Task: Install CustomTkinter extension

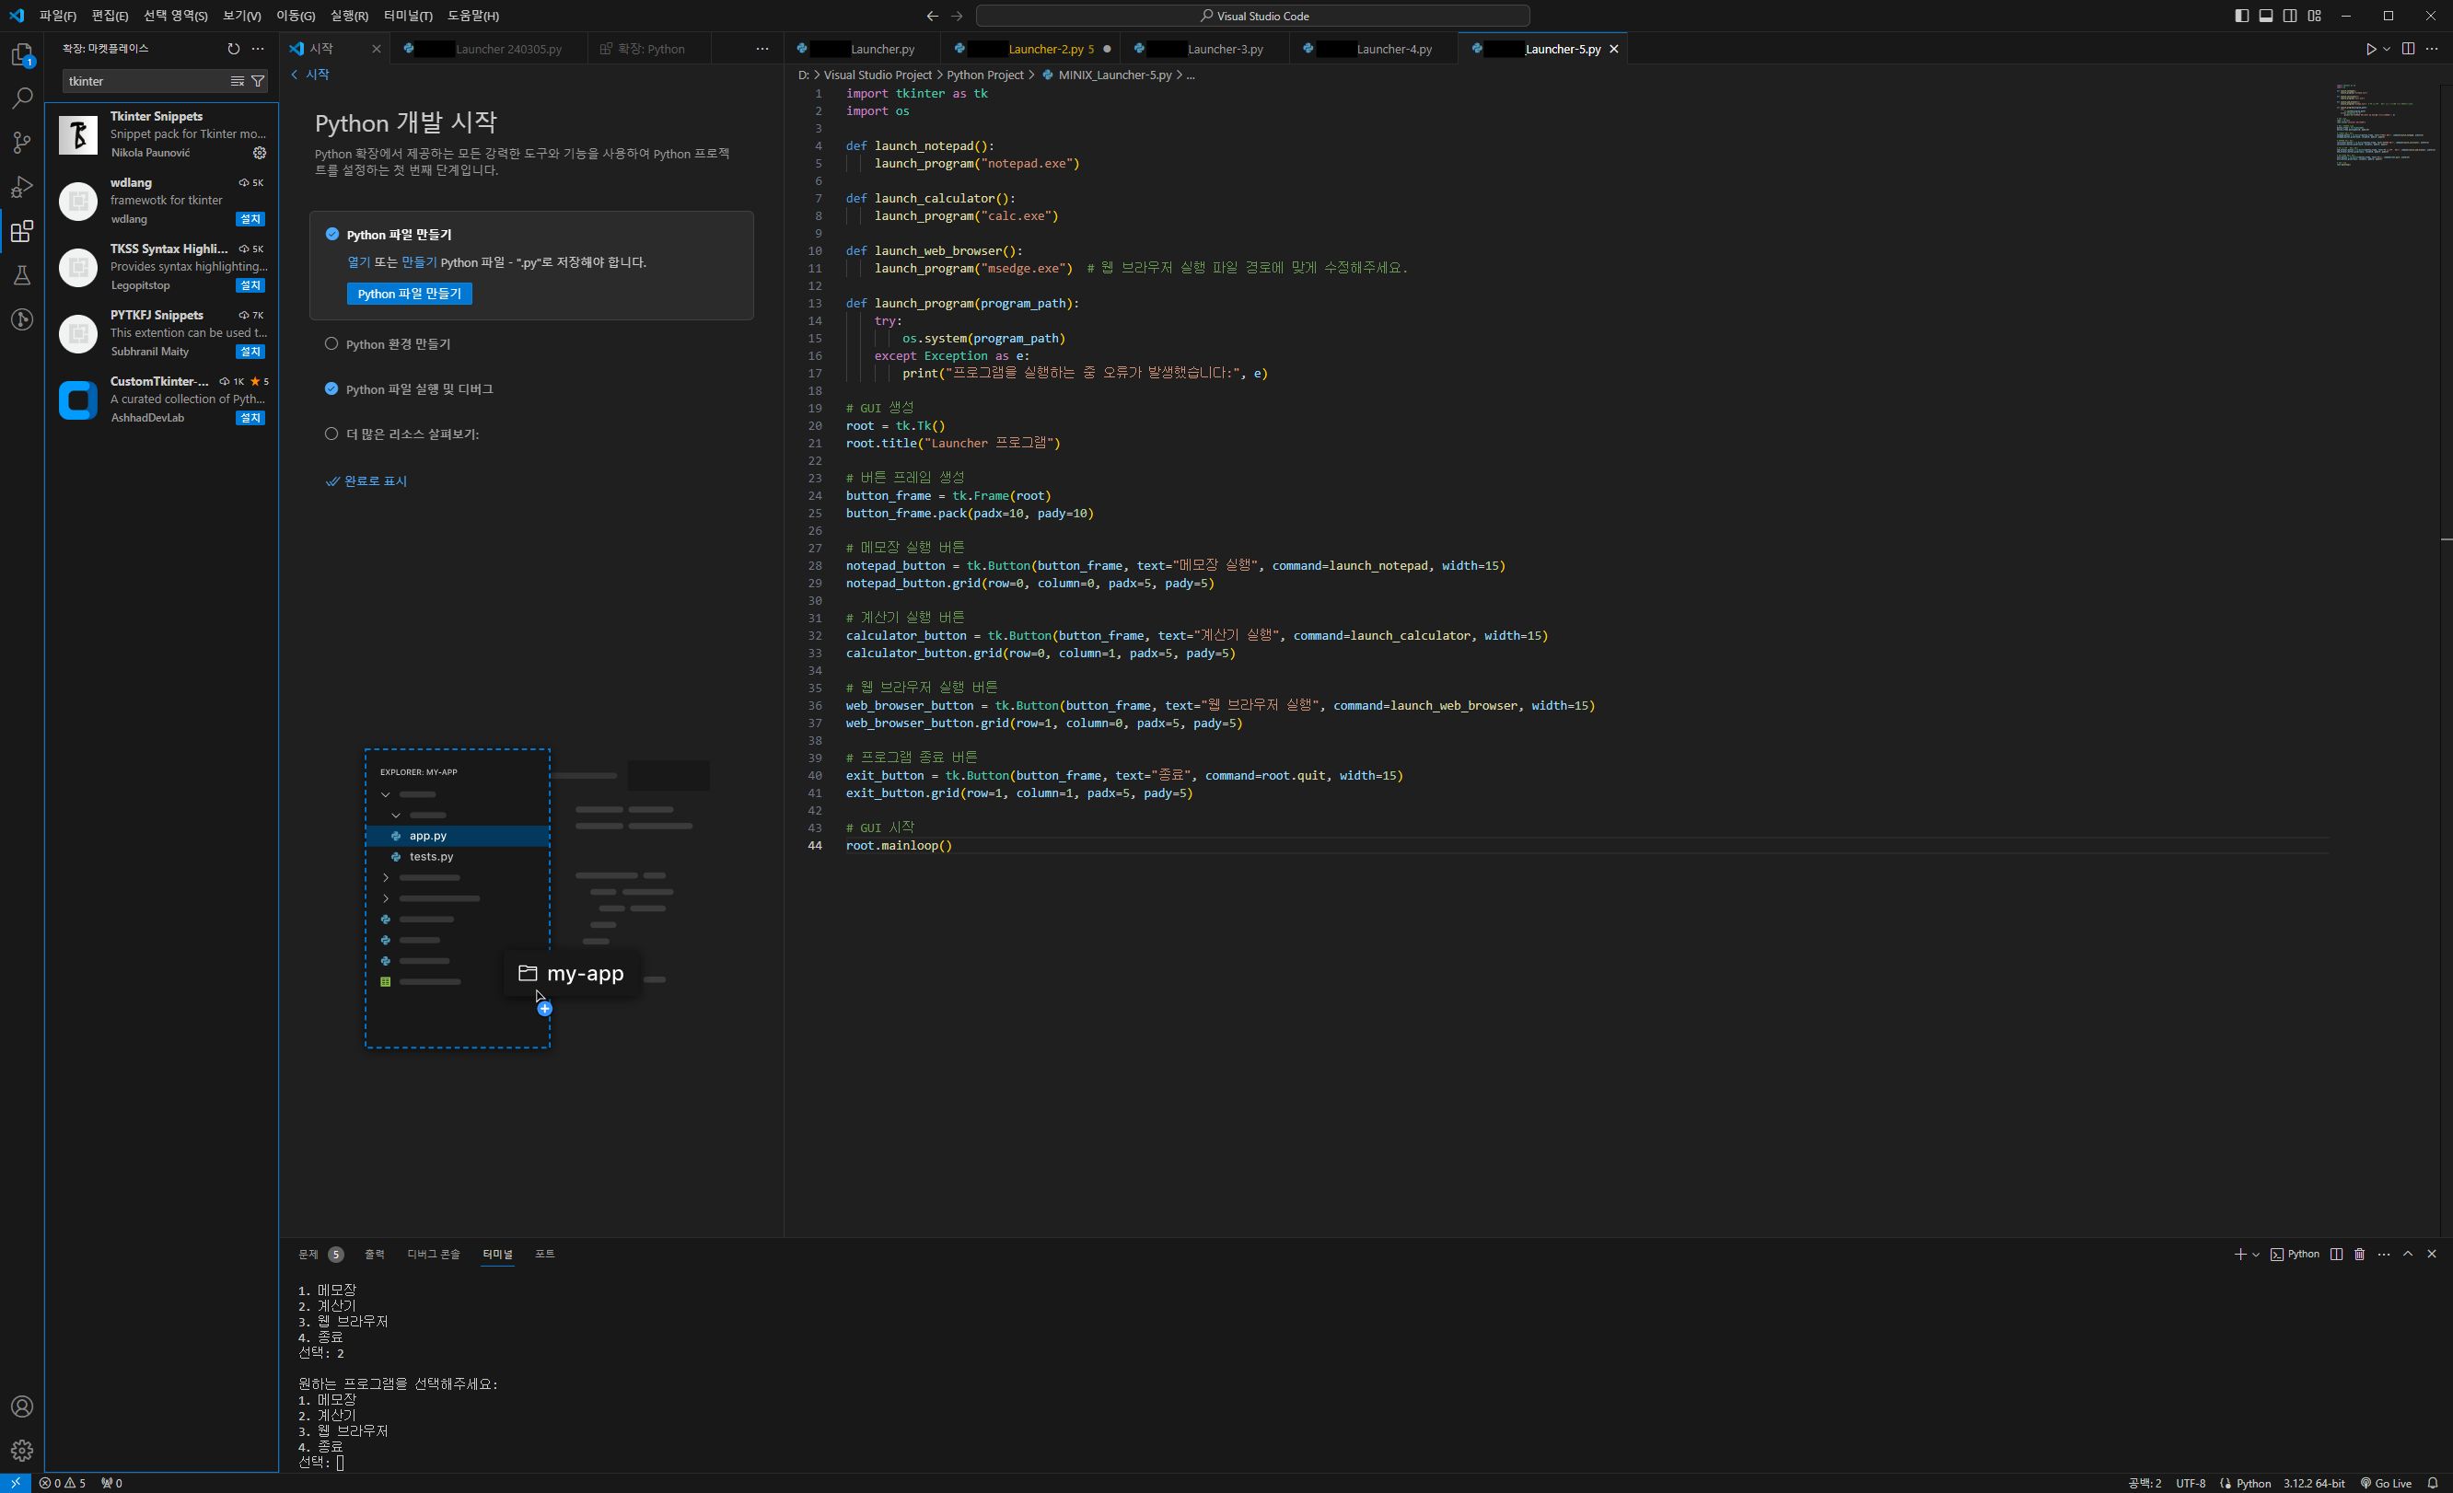Action: pyautogui.click(x=250, y=418)
